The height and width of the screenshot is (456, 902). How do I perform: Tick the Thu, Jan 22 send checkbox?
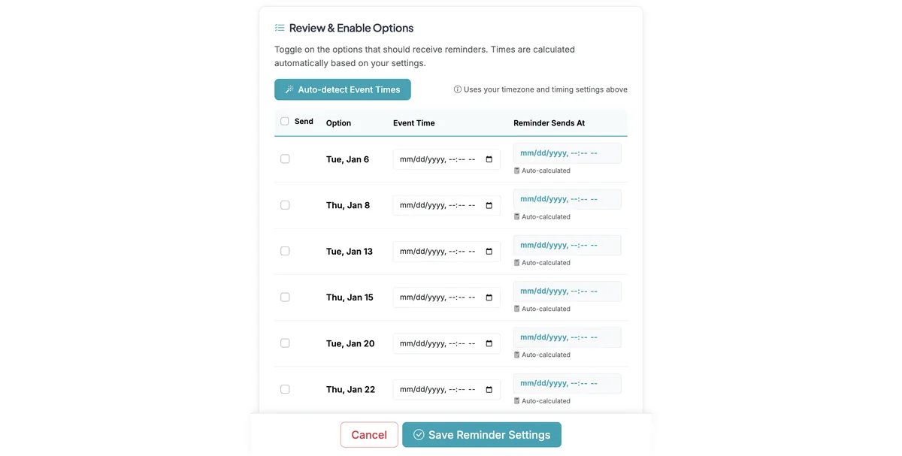tap(285, 389)
